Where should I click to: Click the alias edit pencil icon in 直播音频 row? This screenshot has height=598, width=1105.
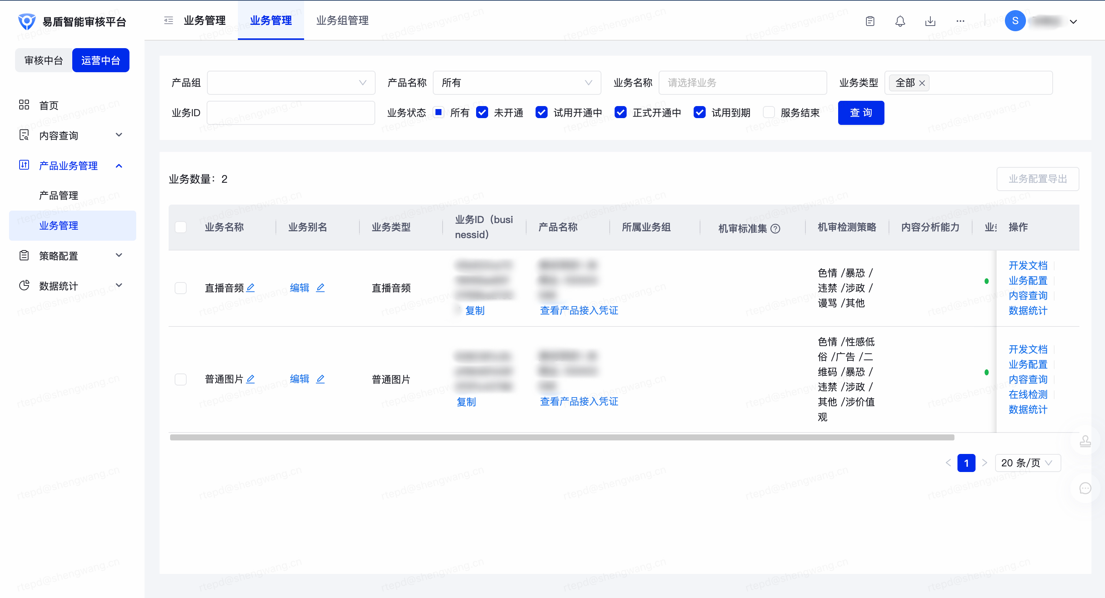click(x=320, y=288)
